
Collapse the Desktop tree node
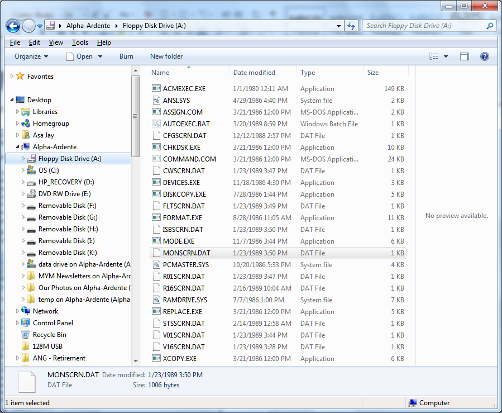click(x=12, y=99)
